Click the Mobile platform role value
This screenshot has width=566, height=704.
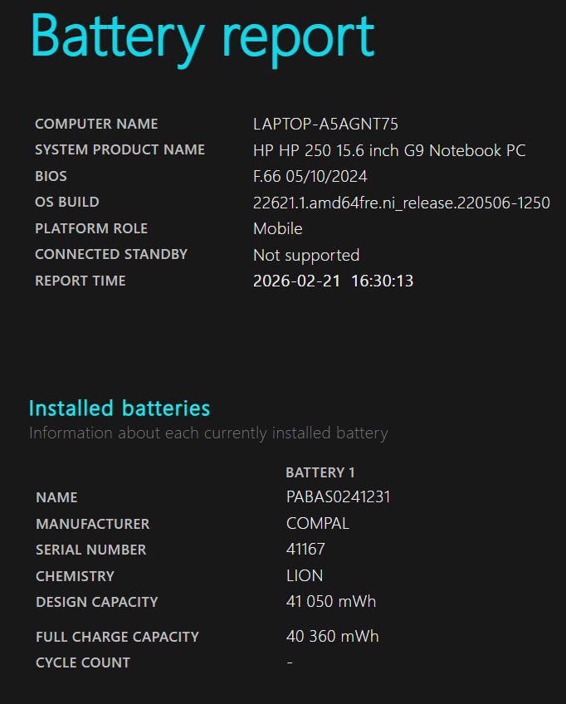coord(277,229)
